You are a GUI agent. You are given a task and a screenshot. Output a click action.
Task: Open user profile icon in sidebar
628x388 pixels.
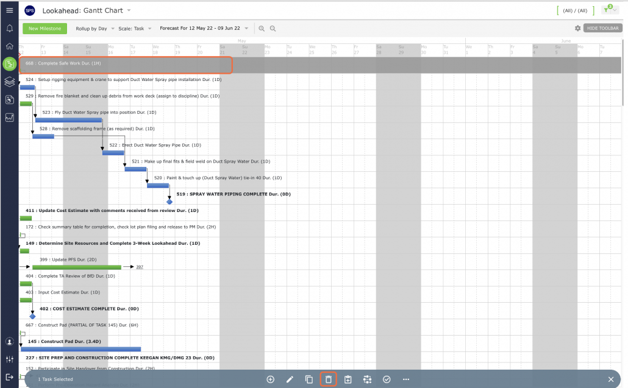(x=10, y=342)
